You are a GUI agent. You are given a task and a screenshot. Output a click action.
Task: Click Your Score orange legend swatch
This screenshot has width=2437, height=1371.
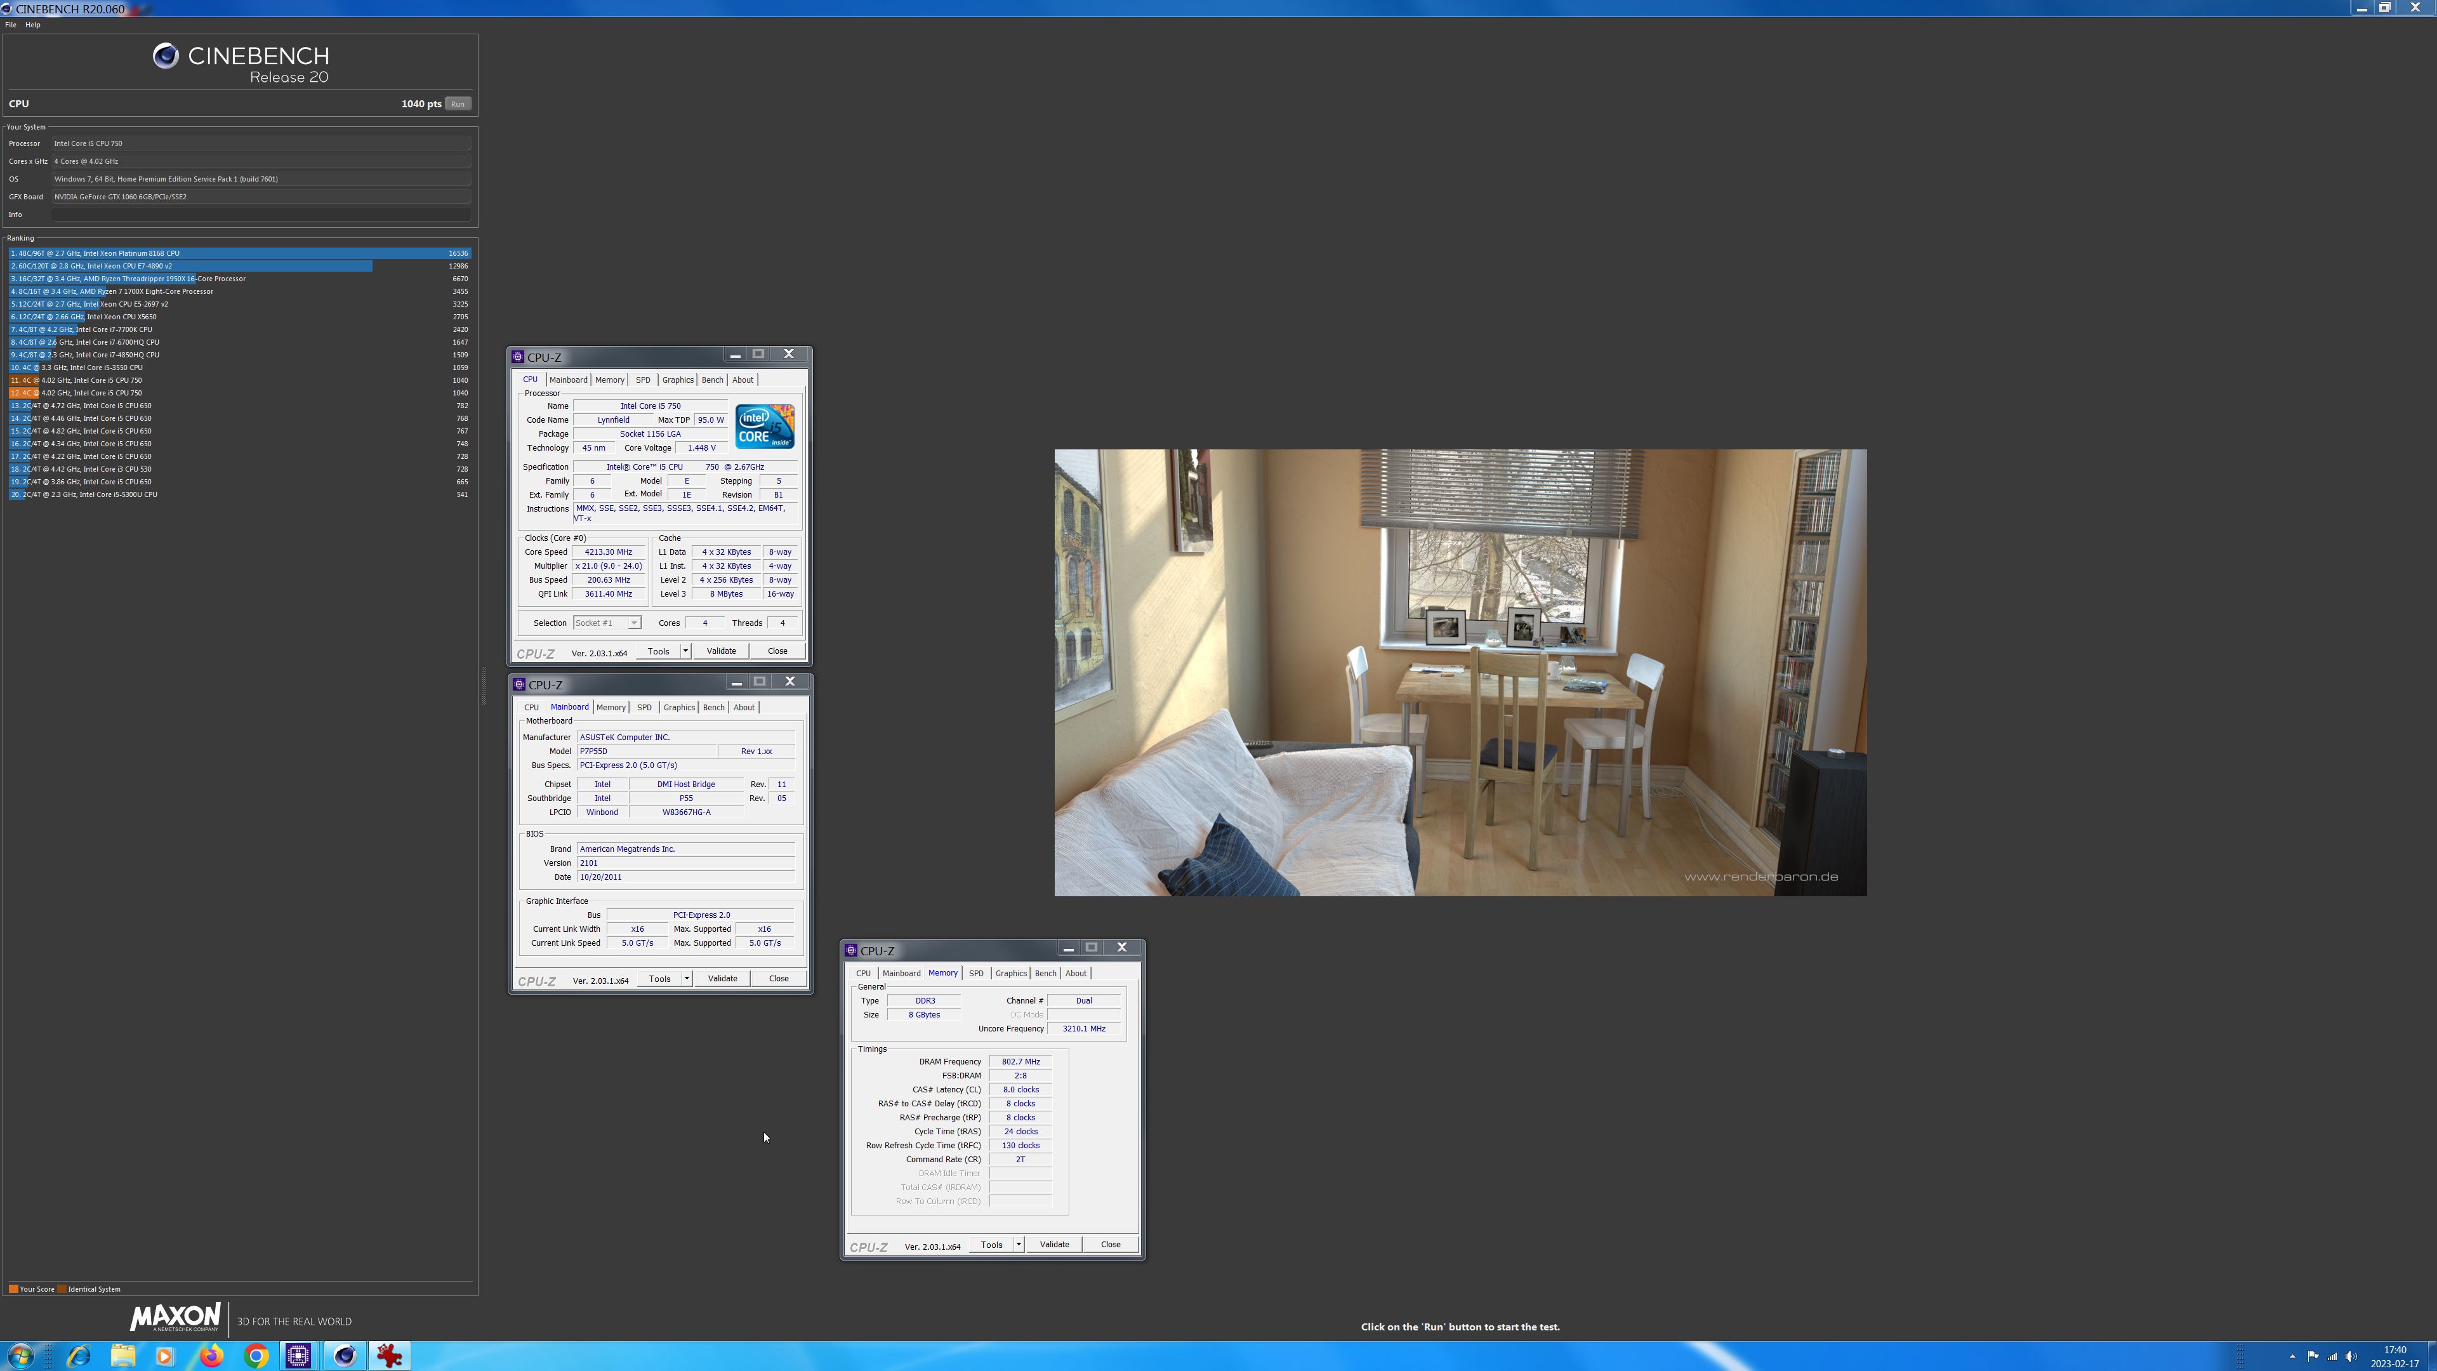(13, 1288)
